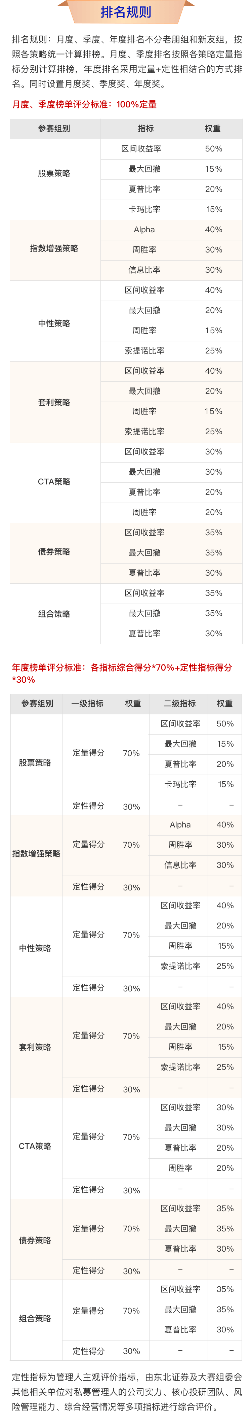This screenshot has width=252, height=1426.
Task: Click the 二级指标 column header
Action: 180,703
